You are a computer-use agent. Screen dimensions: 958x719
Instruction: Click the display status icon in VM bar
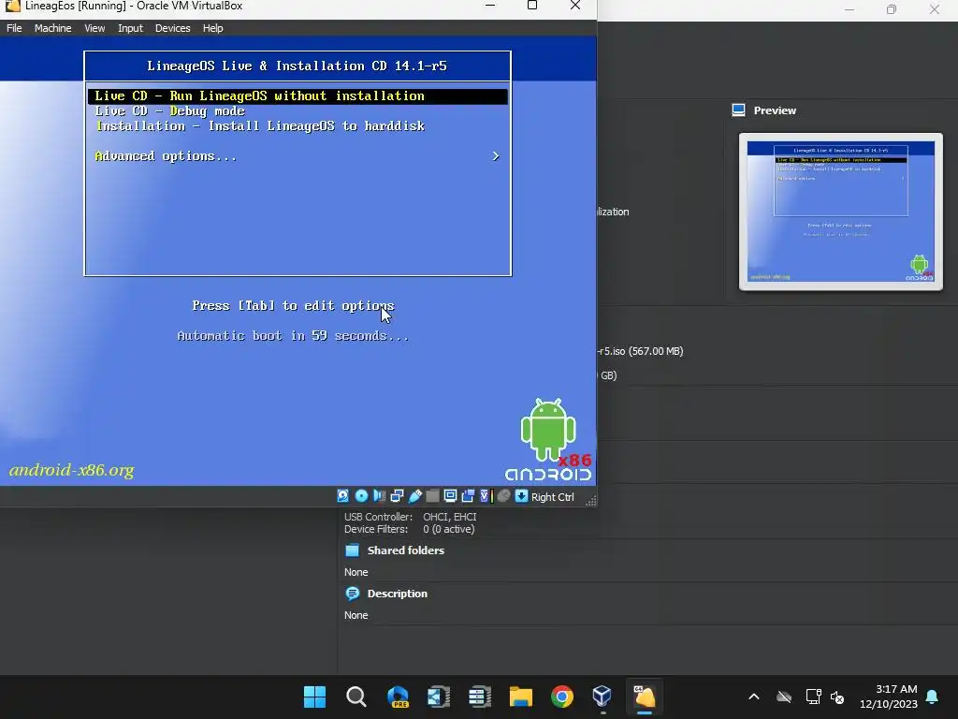coord(450,496)
